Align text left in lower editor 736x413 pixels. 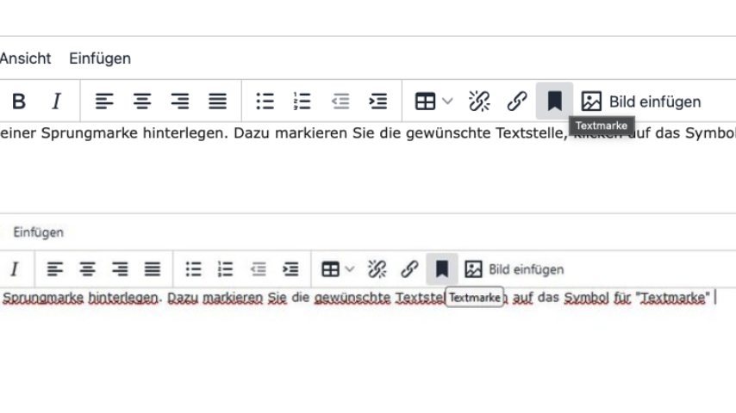click(55, 269)
